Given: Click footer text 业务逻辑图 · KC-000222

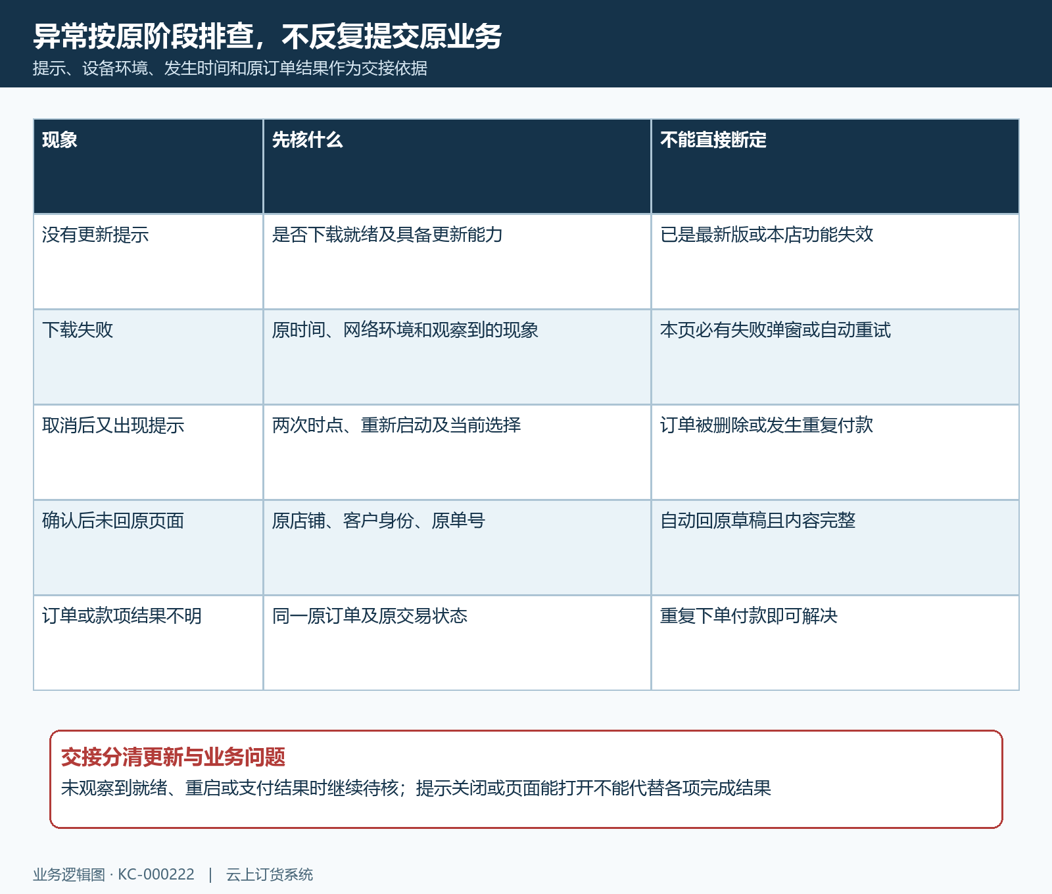Looking at the screenshot, I should 114,875.
